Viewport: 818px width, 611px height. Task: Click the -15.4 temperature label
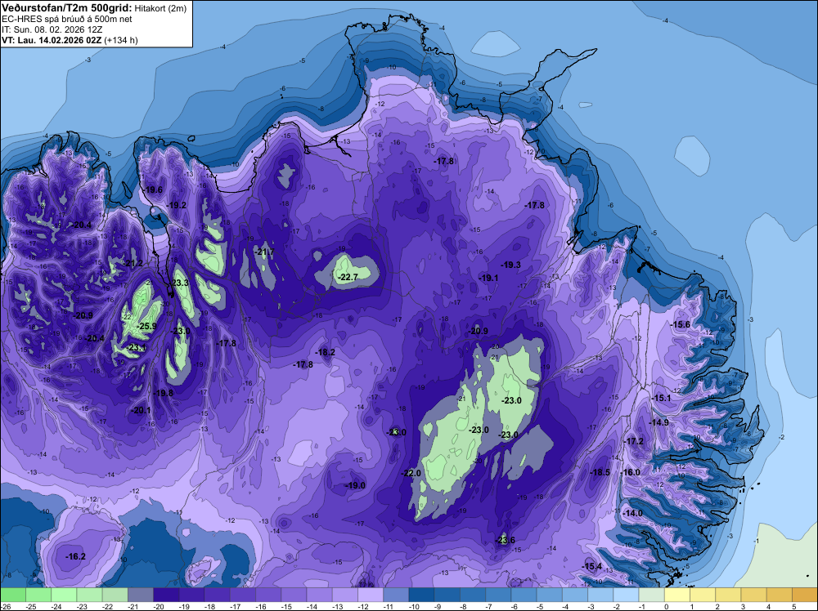(x=592, y=566)
